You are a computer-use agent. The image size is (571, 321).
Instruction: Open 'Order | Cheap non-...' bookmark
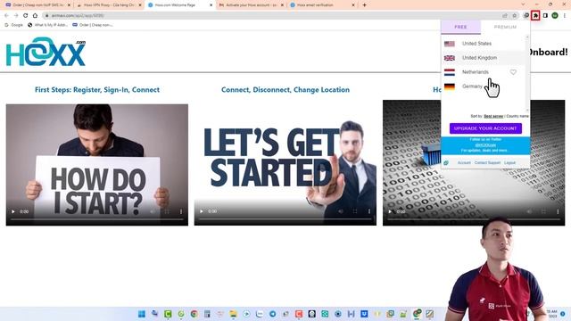click(x=93, y=25)
